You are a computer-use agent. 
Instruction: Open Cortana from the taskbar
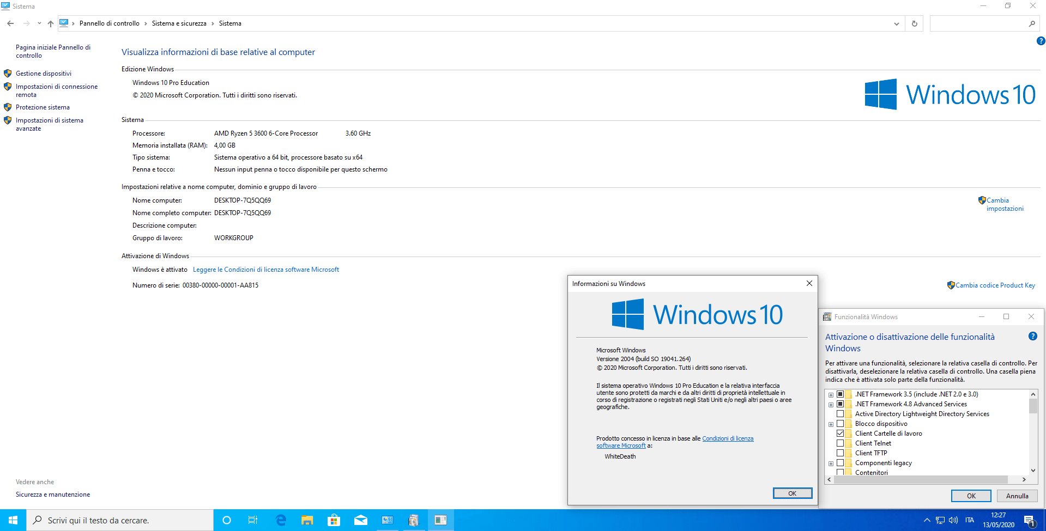click(x=227, y=520)
